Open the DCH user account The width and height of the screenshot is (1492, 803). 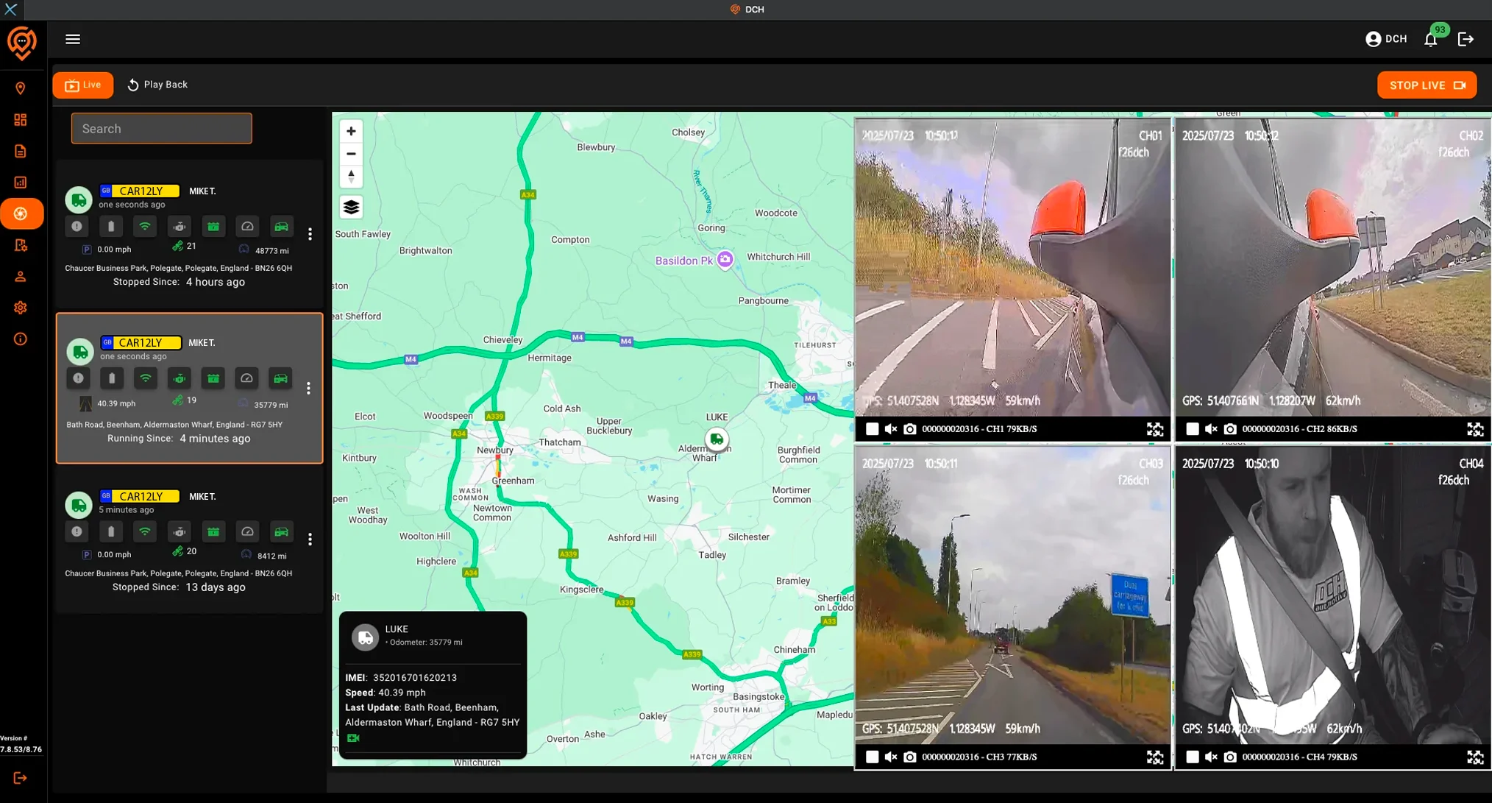(x=1385, y=39)
